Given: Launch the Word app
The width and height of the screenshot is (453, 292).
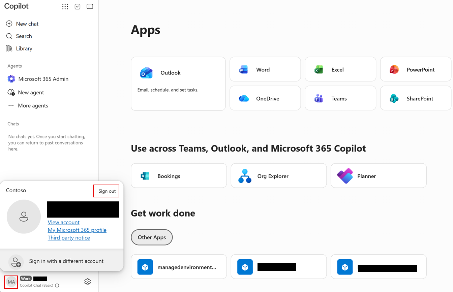Looking at the screenshot, I should pyautogui.click(x=265, y=69).
